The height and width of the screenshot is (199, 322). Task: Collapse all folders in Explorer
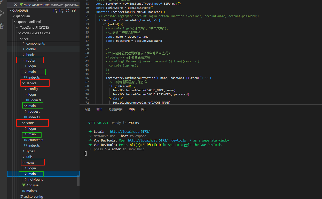tap(74, 11)
